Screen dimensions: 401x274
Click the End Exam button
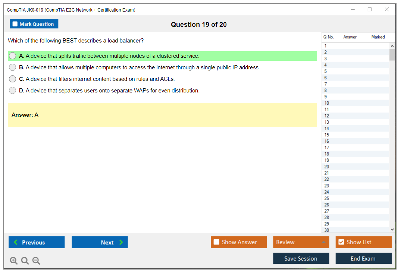(363, 258)
